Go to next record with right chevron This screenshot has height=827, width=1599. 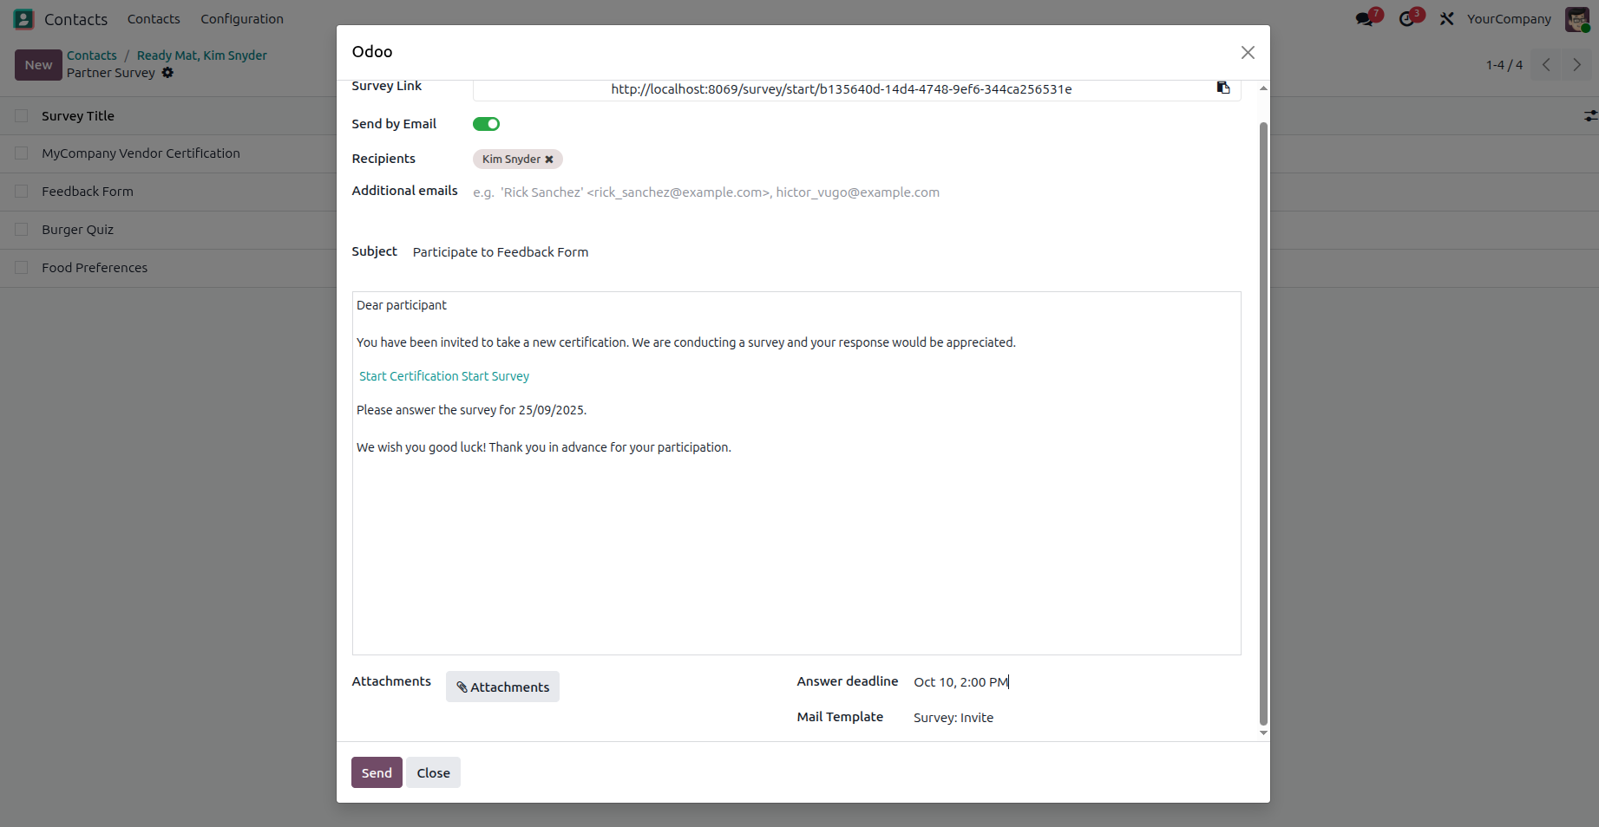tap(1577, 65)
